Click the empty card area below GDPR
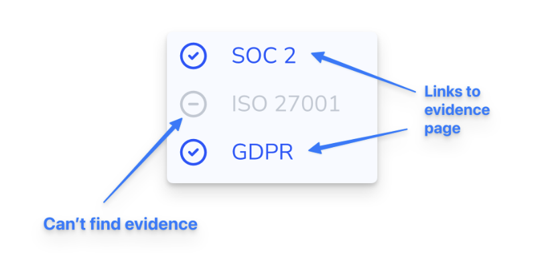The height and width of the screenshot is (262, 544). (x=271, y=174)
